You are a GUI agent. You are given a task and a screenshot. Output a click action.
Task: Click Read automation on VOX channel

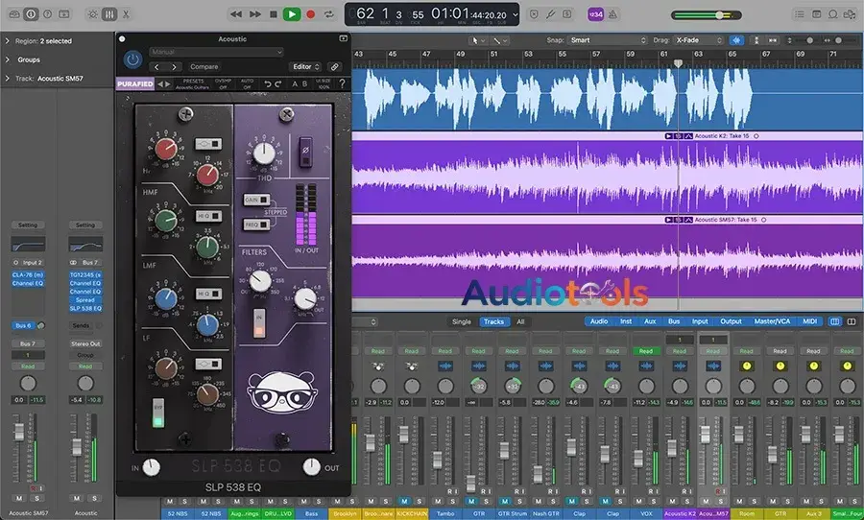(646, 351)
